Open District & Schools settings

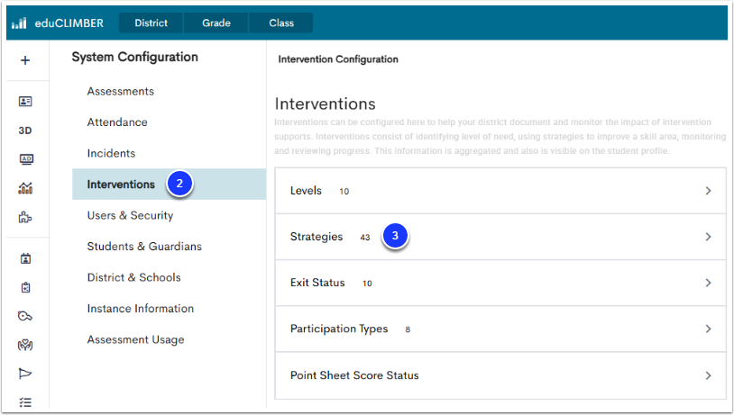pyautogui.click(x=133, y=277)
